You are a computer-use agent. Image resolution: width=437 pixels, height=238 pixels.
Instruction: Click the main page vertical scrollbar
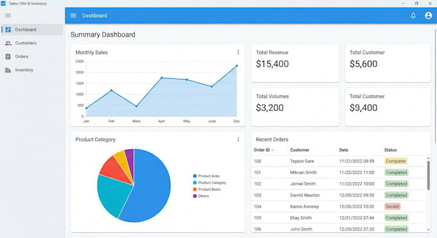tap(435, 87)
